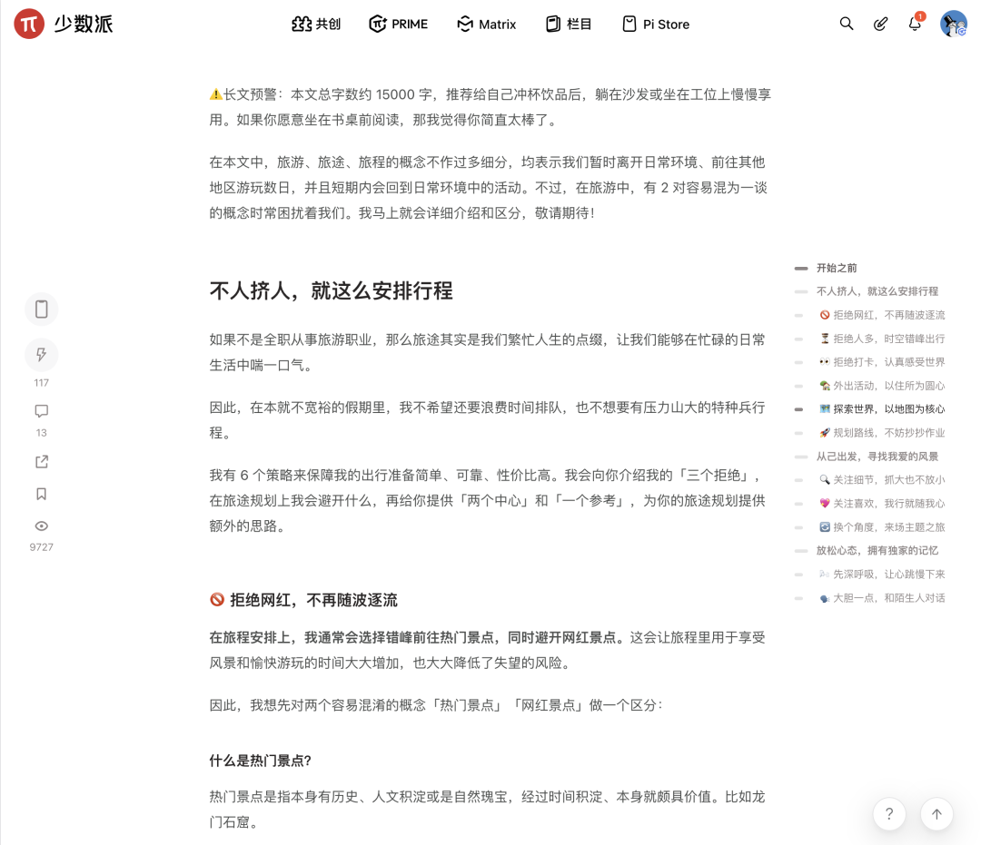Click the phone reading icon in sidebar
981x845 pixels.
[41, 309]
